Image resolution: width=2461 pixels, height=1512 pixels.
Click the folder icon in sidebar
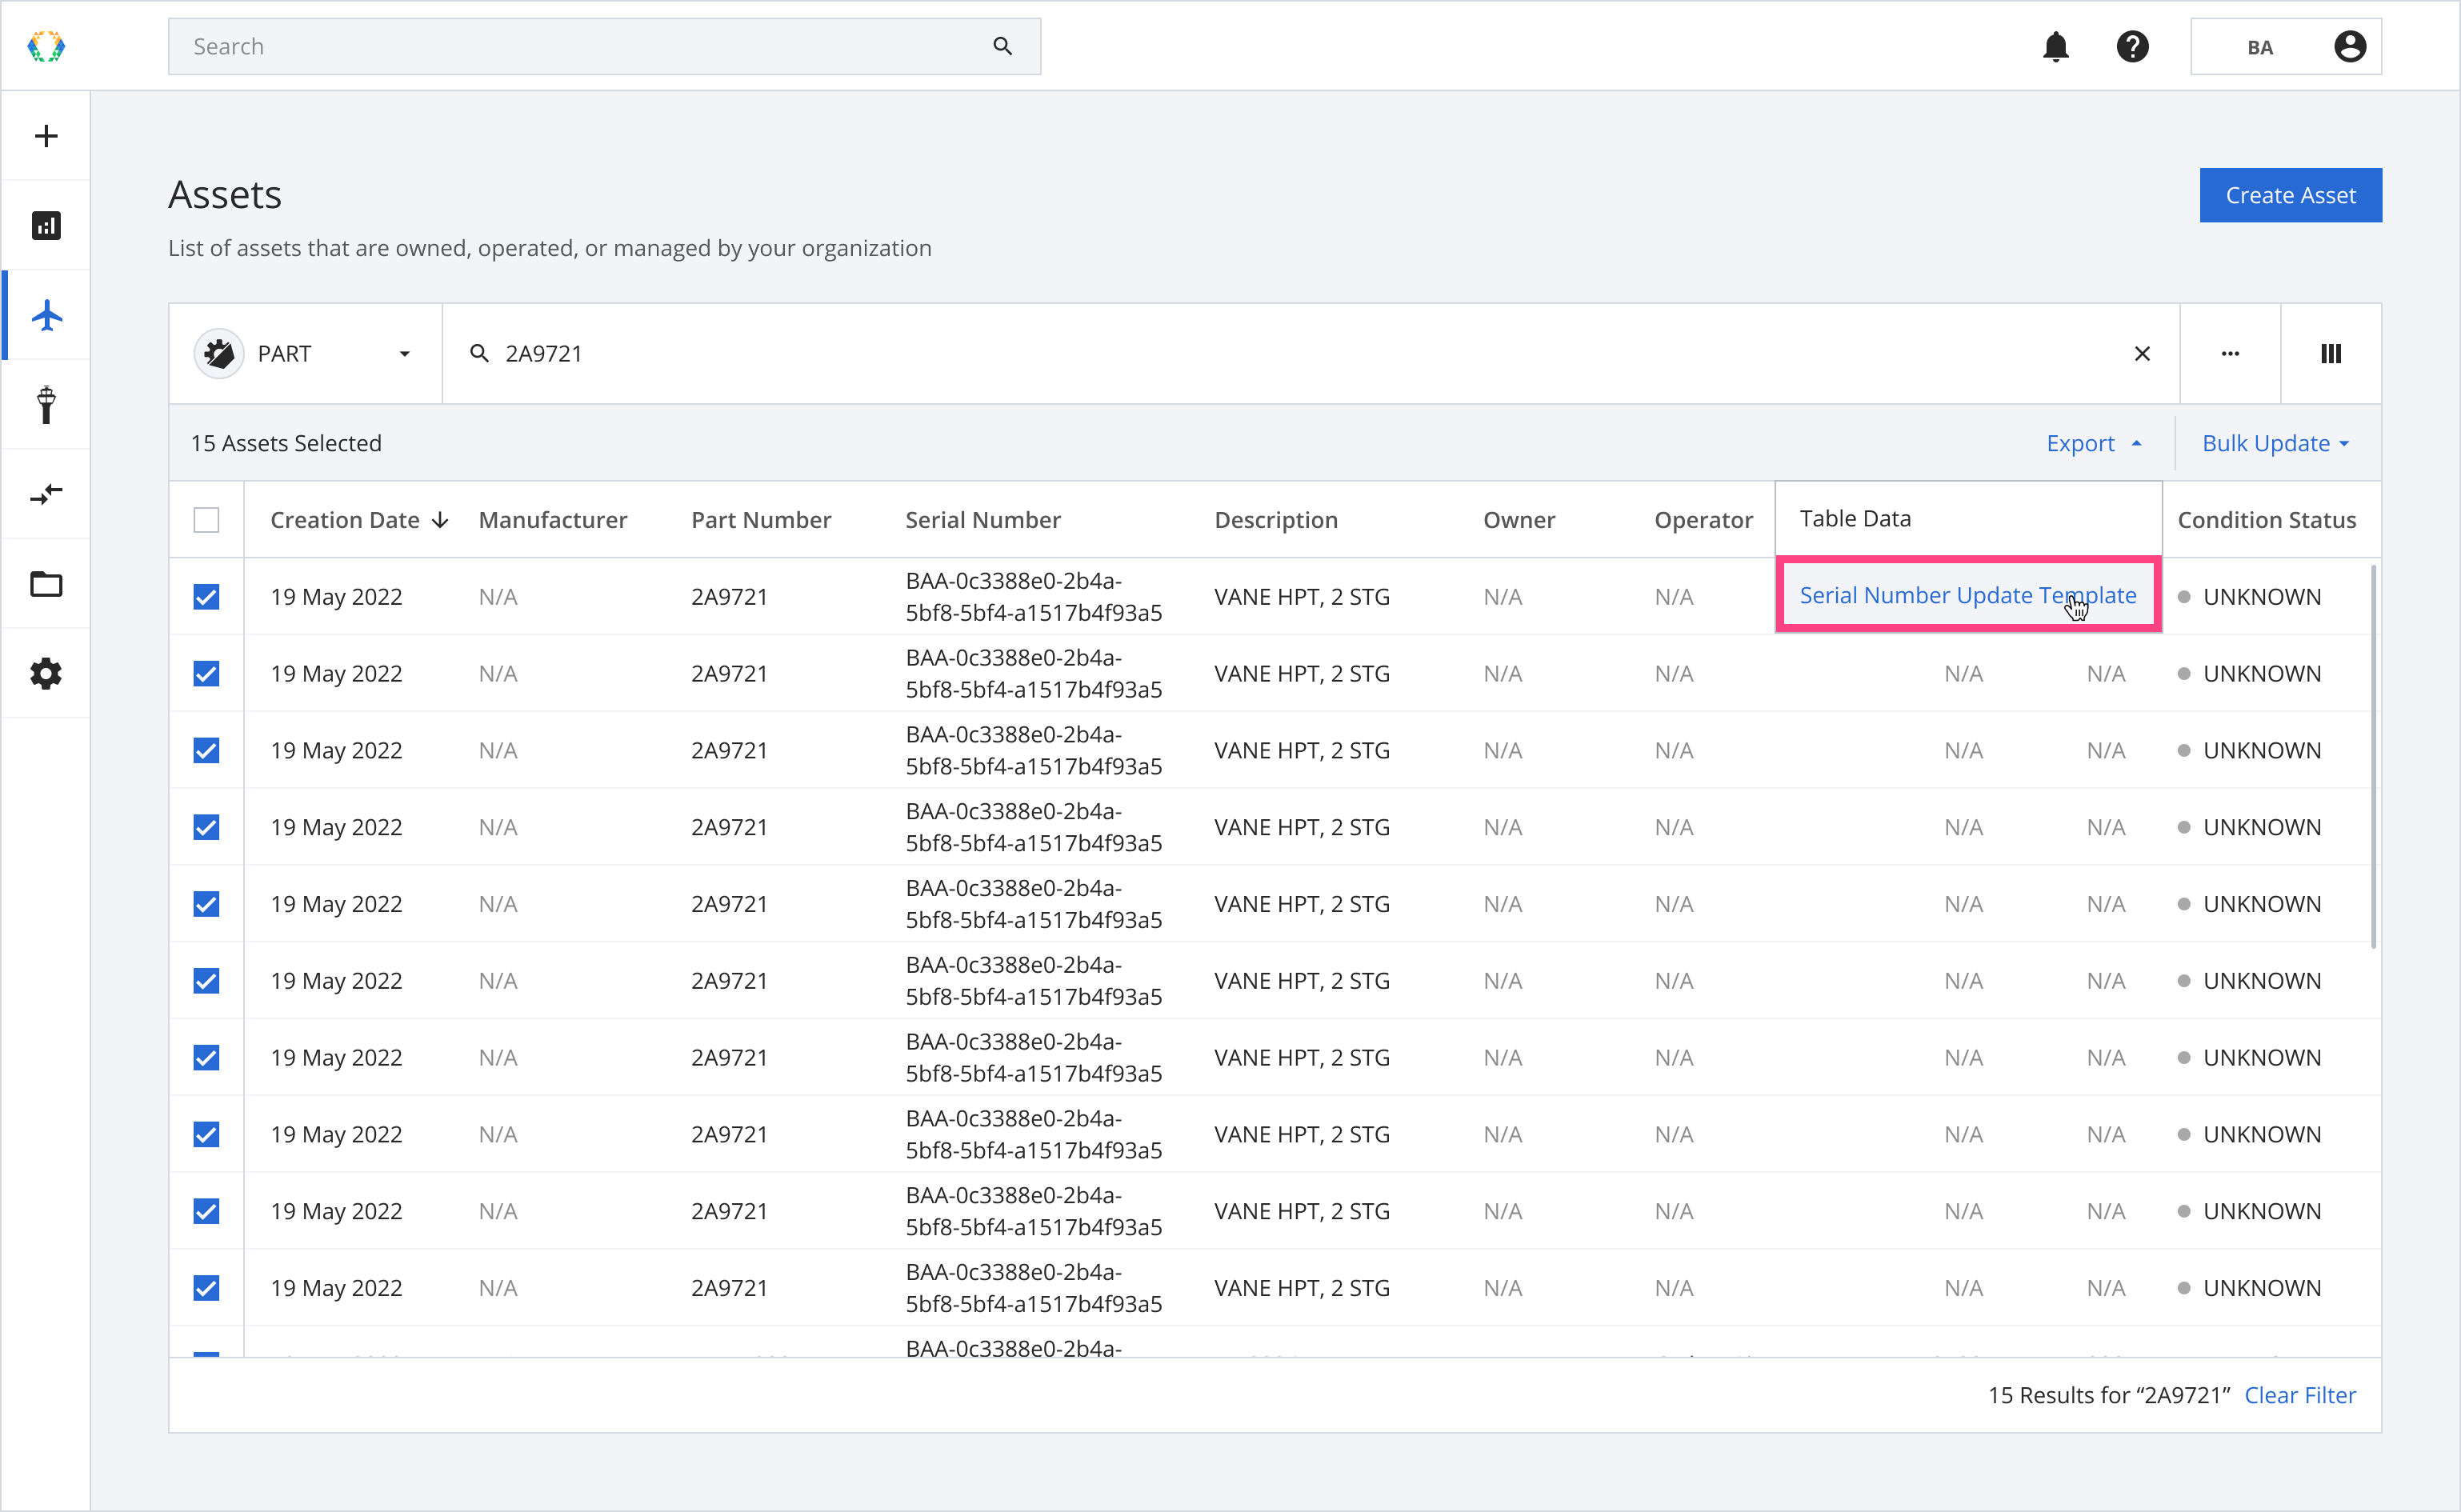(47, 584)
